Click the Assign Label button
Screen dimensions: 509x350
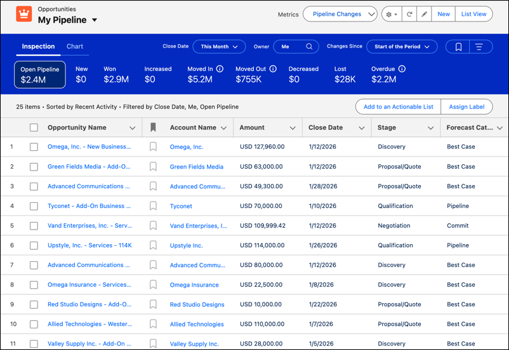pos(466,107)
